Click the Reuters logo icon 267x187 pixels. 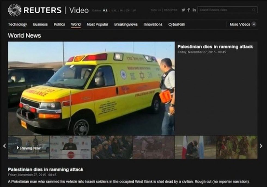point(14,10)
